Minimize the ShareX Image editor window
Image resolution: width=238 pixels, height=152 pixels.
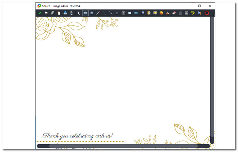pos(190,6)
